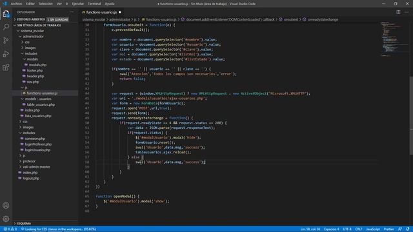Open the Search view in activity bar
Screen dimensions: 413x232
point(6,27)
